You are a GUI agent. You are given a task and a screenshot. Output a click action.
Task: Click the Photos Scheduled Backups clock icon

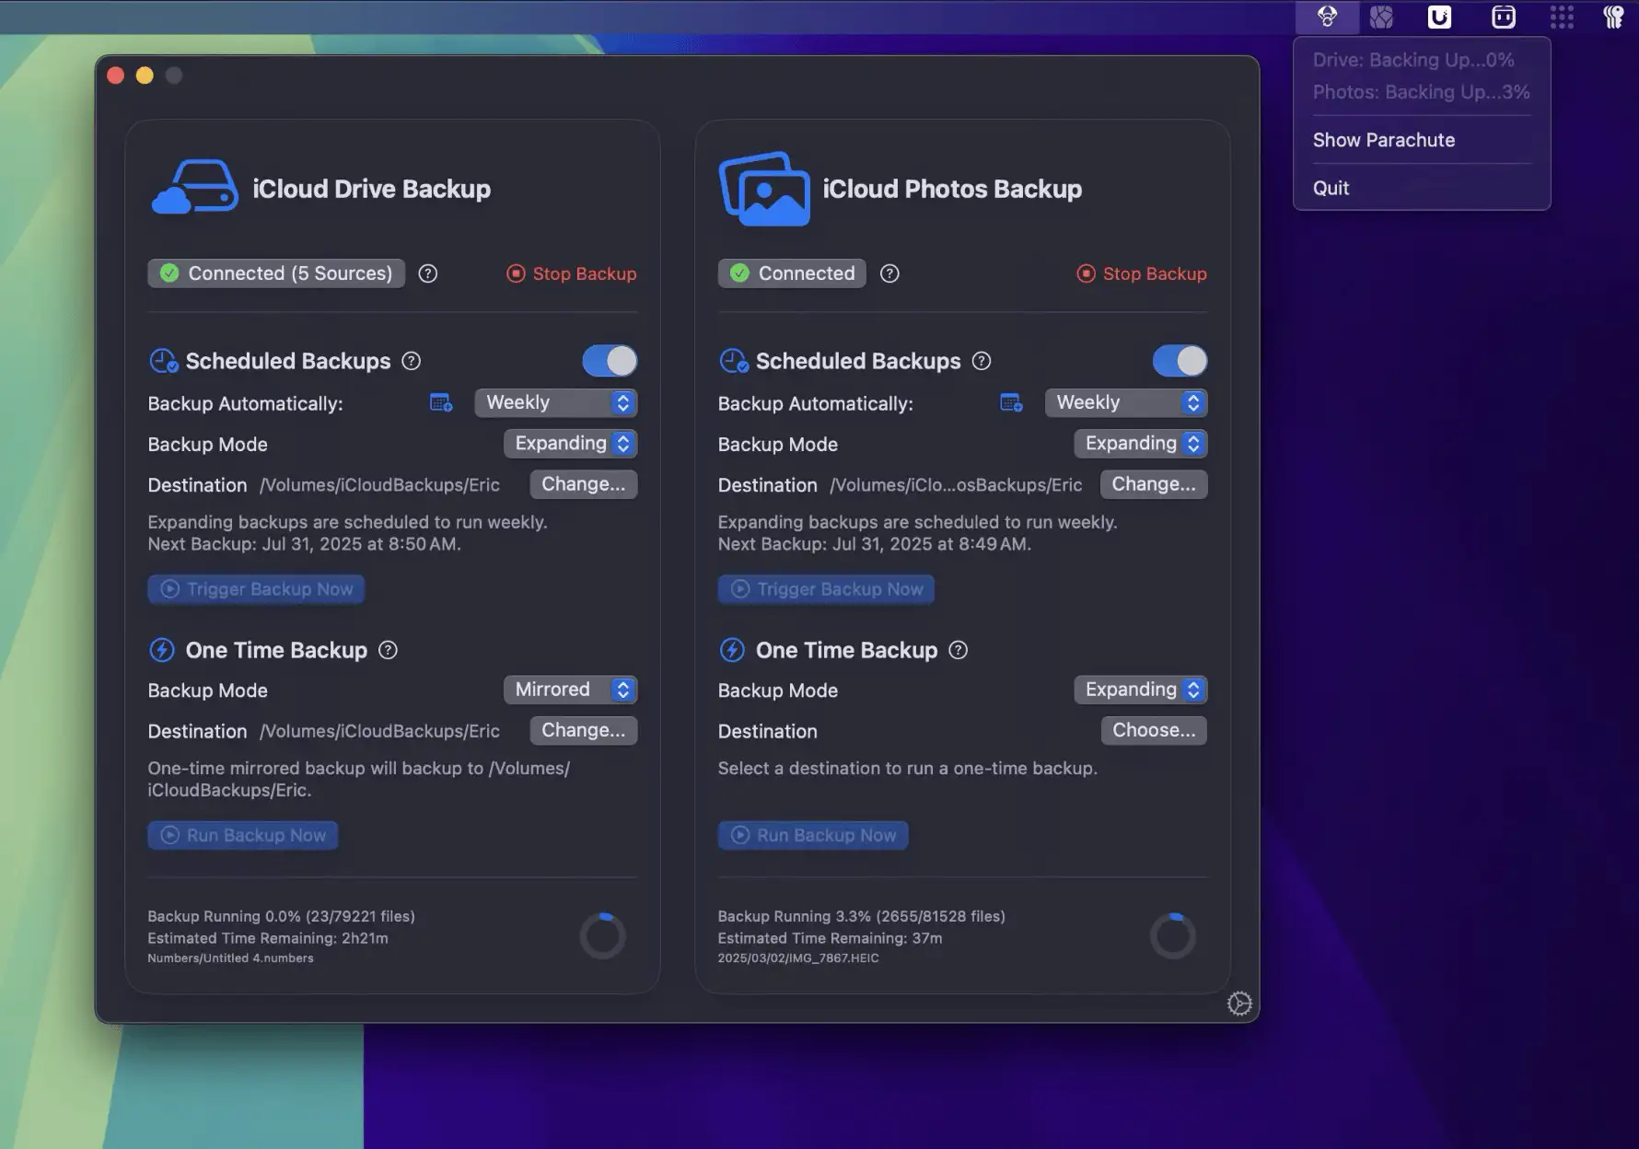pos(734,361)
